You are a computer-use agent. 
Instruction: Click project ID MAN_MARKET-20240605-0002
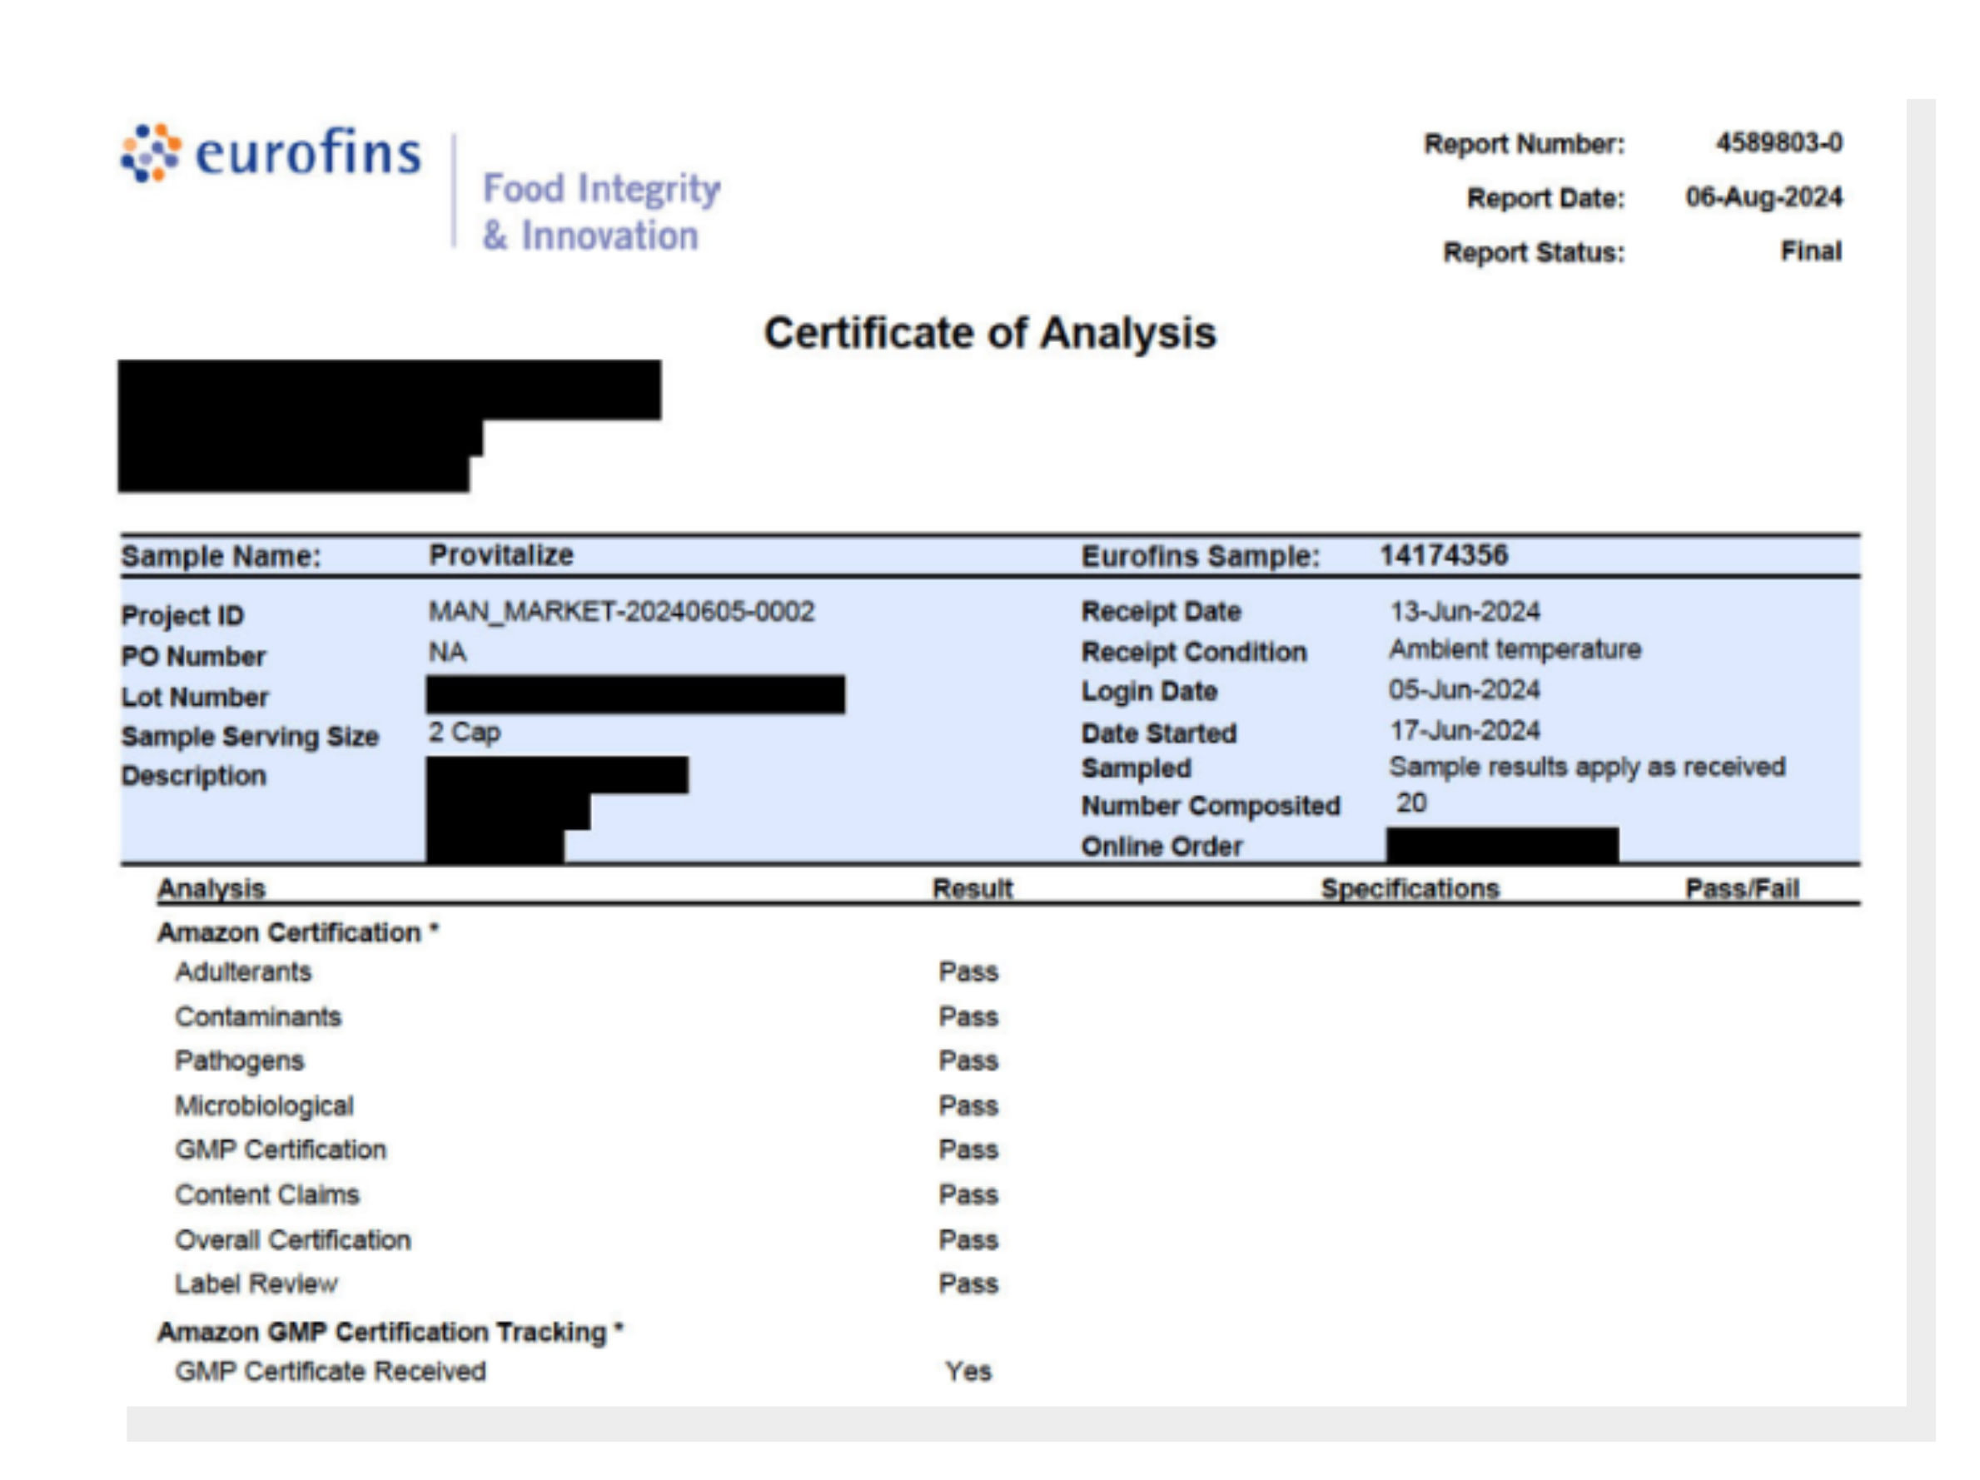[621, 612]
